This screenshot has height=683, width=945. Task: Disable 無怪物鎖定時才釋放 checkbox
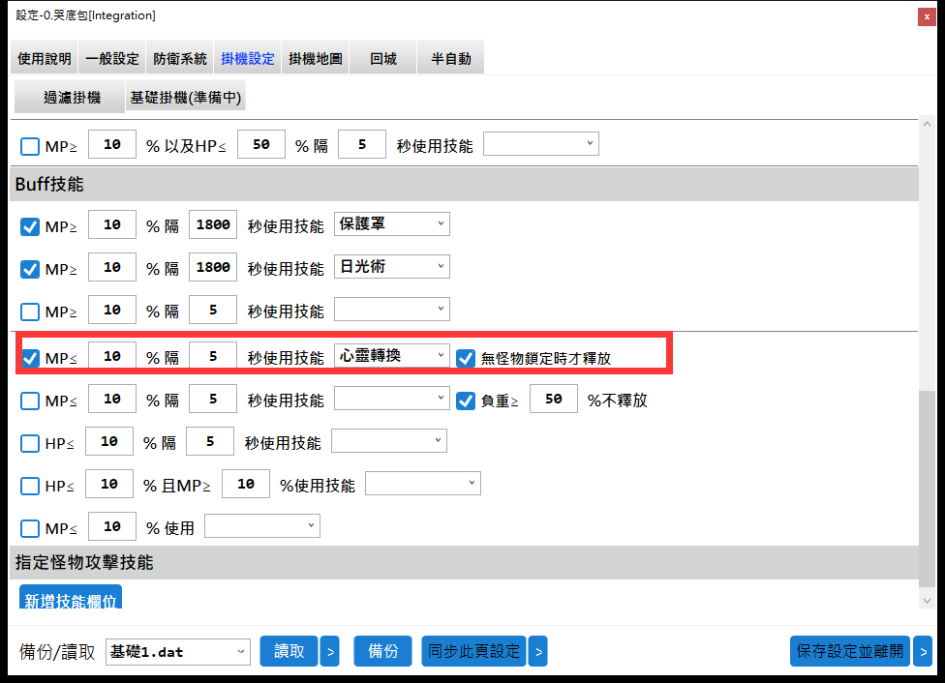tap(466, 358)
